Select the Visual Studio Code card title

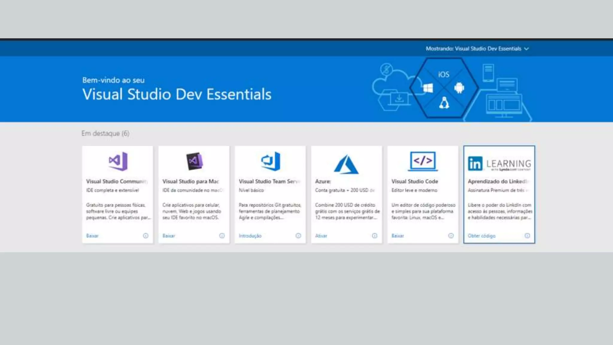click(x=415, y=181)
